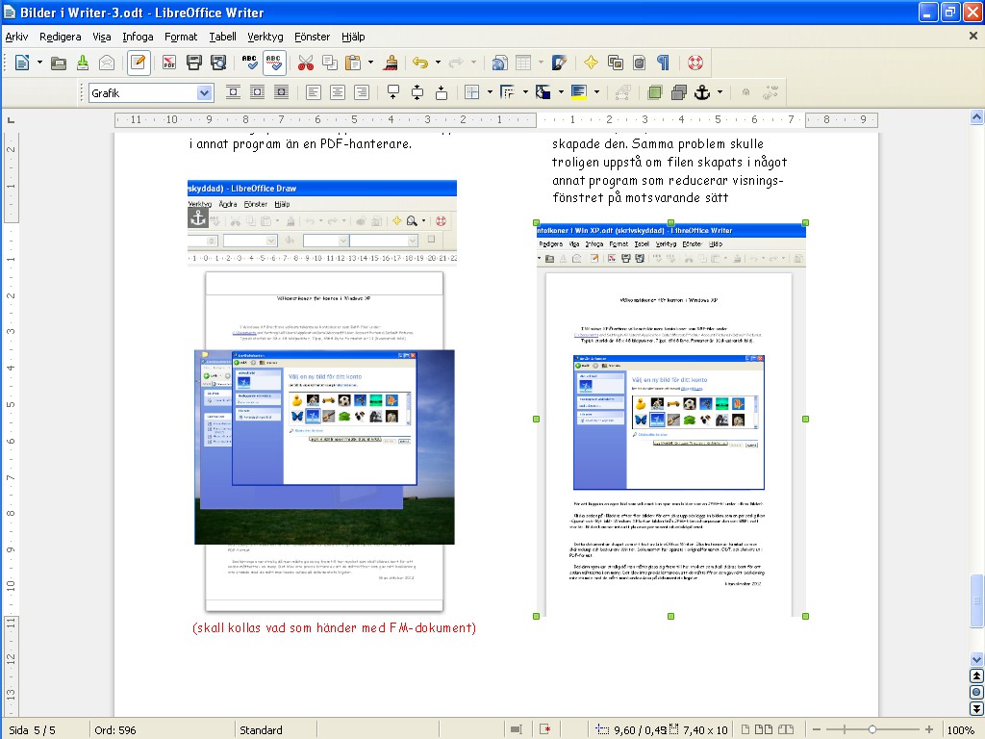Open the Redigera menu
985x739 pixels.
pyautogui.click(x=61, y=37)
